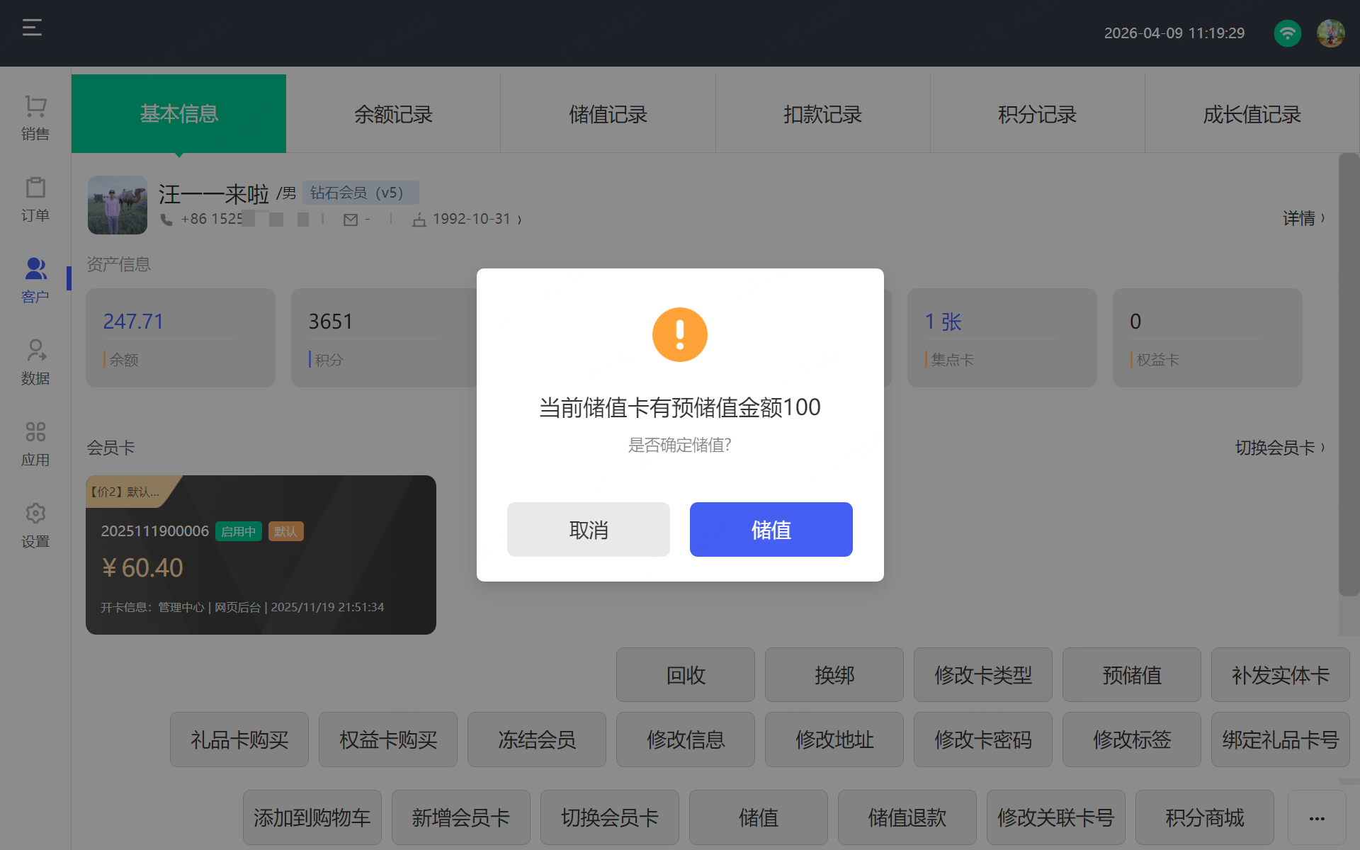Viewport: 1360px width, 850px height.
Task: Open the 应用 grid icon in sidebar
Action: pos(35,432)
